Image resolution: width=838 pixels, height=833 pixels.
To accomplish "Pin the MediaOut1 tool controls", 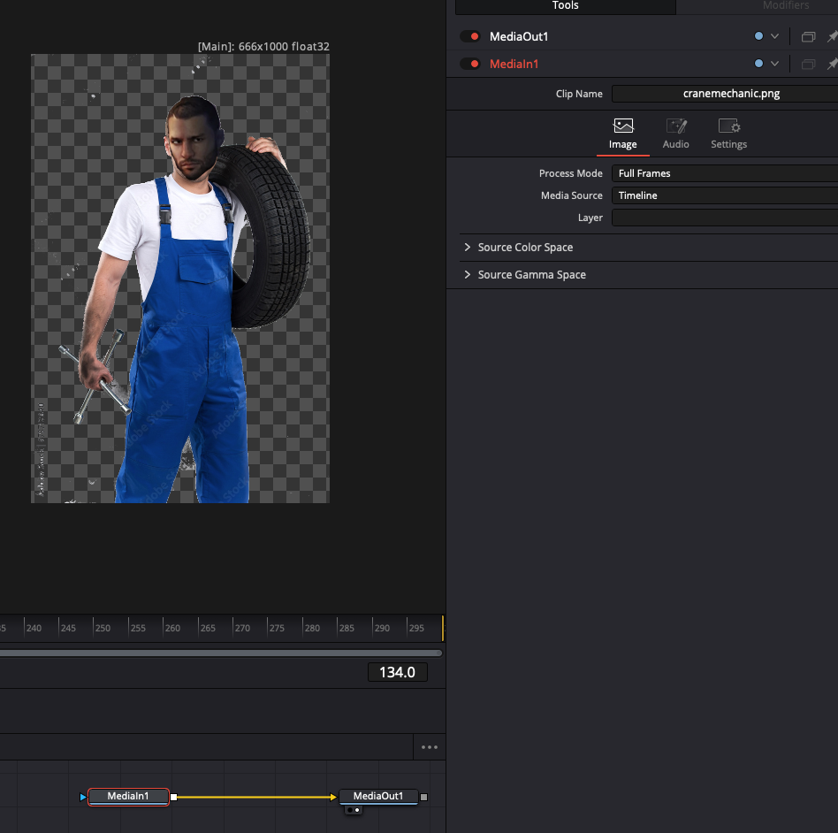I will pos(831,37).
